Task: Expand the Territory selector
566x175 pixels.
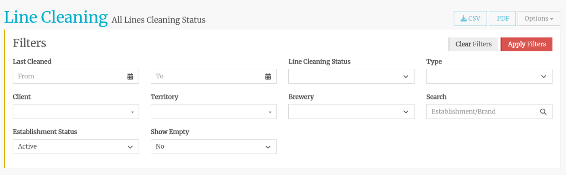Action: 213,112
